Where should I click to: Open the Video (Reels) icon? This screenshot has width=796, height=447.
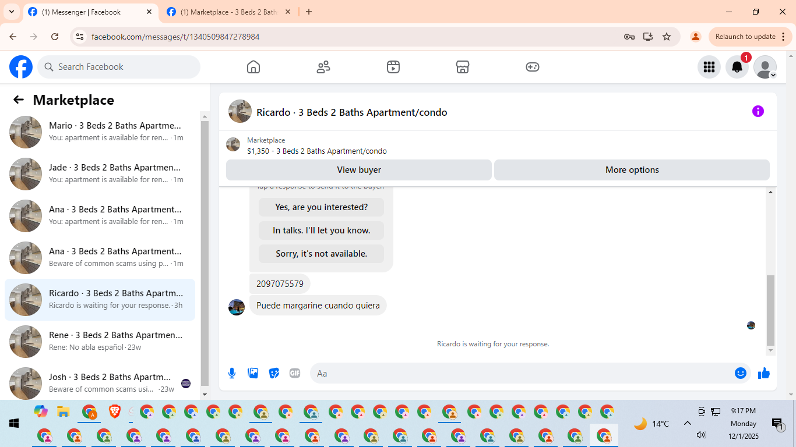click(393, 67)
